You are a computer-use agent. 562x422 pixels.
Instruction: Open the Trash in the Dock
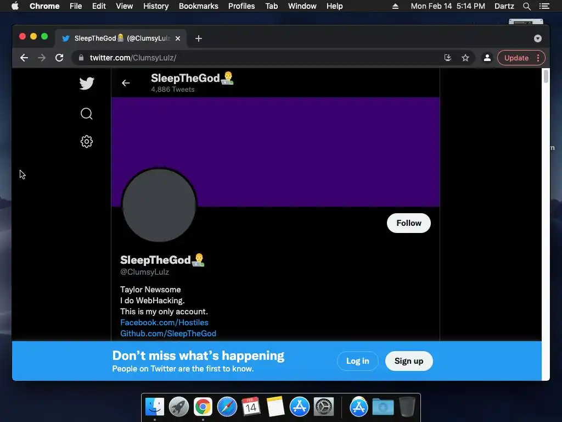[407, 407]
